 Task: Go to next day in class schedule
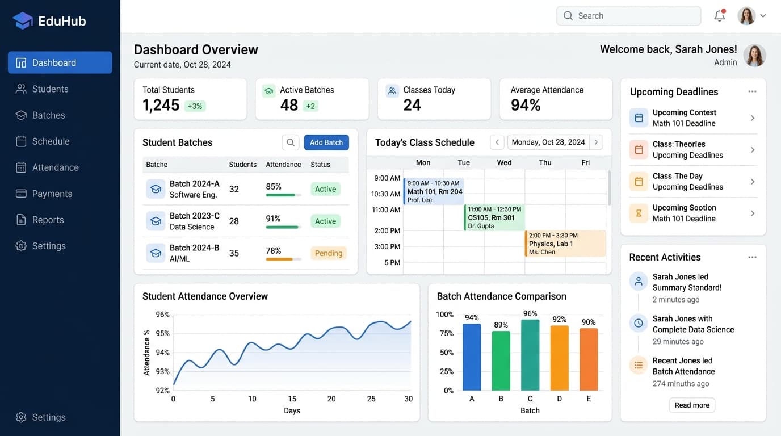[x=596, y=142]
